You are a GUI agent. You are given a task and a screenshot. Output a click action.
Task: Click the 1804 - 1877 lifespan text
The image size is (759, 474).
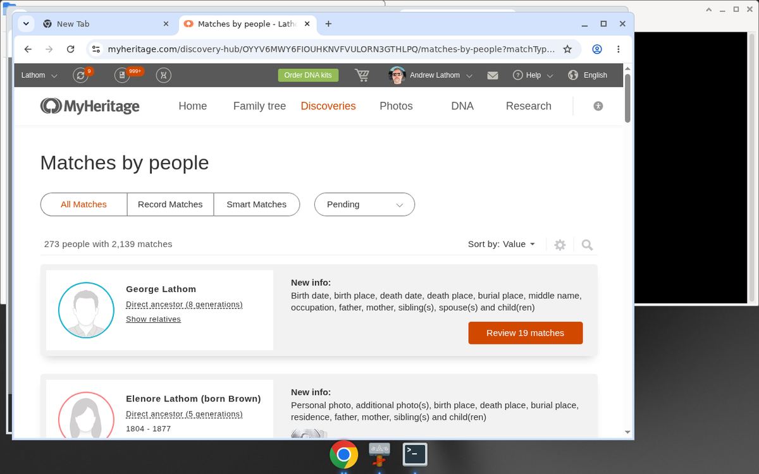click(x=148, y=428)
